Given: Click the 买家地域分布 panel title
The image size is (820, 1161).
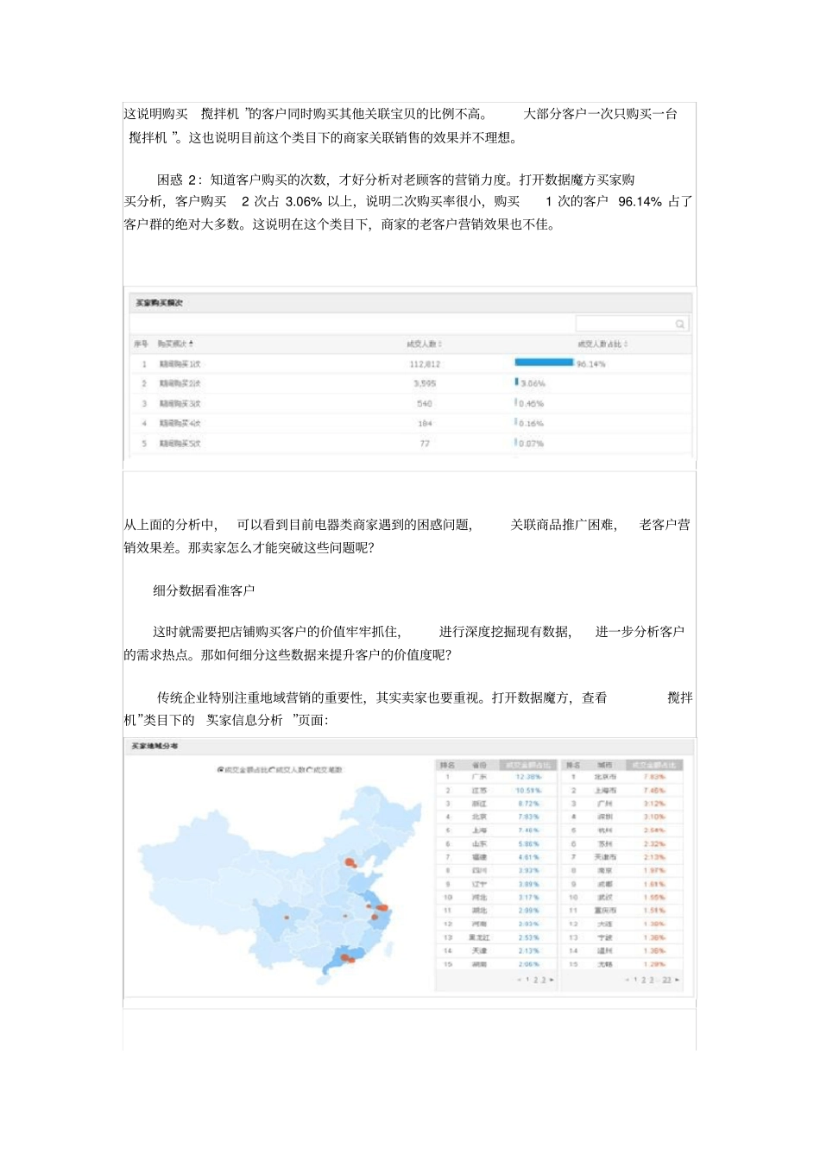Looking at the screenshot, I should click(155, 746).
